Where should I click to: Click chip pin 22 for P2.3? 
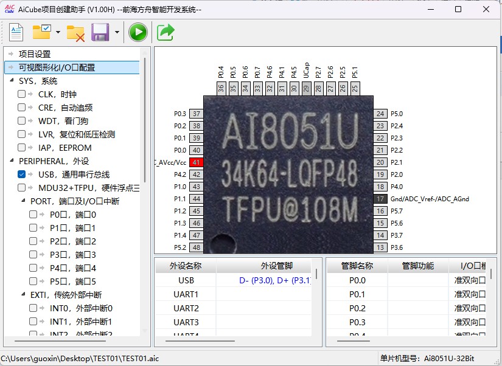click(x=380, y=138)
